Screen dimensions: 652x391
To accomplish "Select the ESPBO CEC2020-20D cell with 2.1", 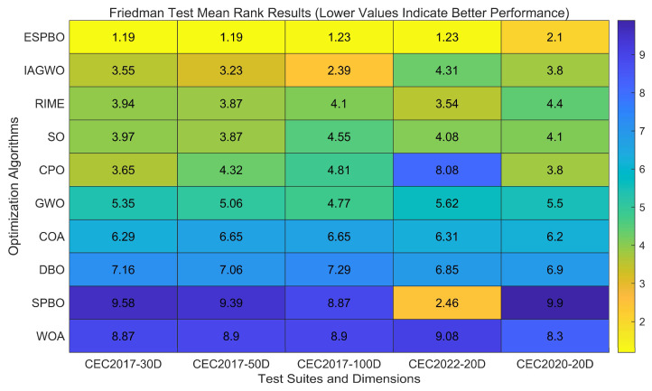I will [554, 37].
